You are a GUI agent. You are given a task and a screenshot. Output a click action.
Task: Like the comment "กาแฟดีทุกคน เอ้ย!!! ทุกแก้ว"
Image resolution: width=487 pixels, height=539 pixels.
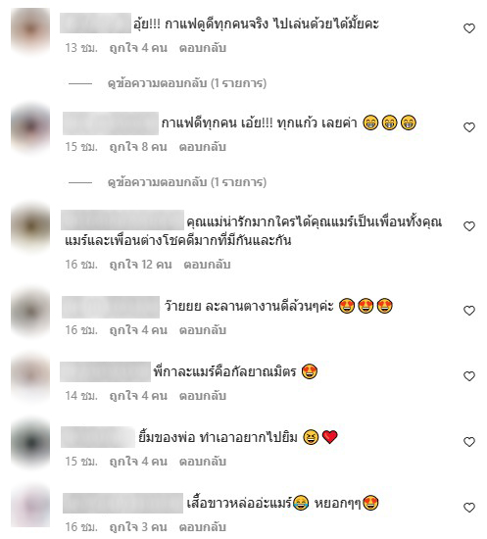tap(469, 127)
